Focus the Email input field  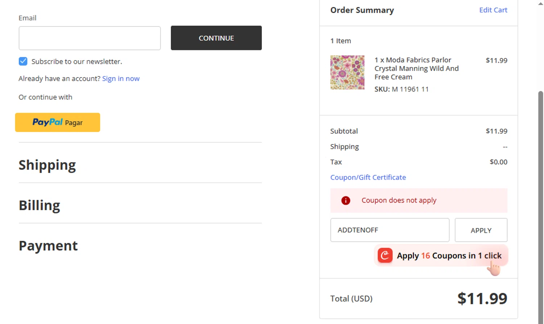pos(90,38)
